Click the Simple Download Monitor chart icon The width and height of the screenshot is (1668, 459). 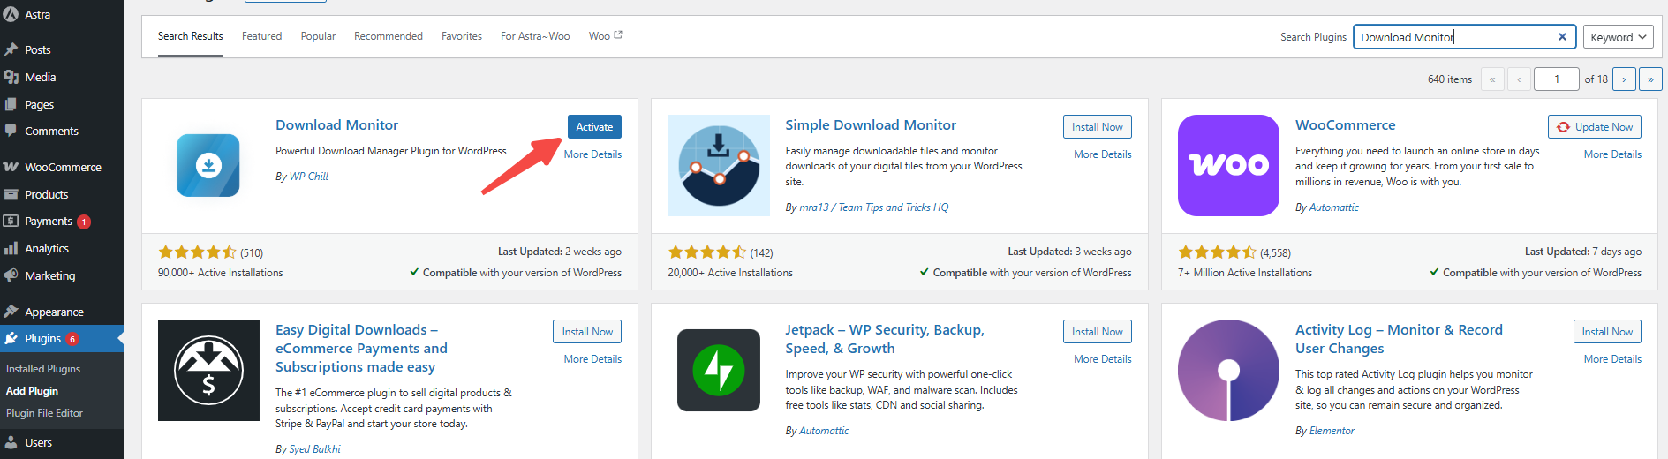point(718,165)
